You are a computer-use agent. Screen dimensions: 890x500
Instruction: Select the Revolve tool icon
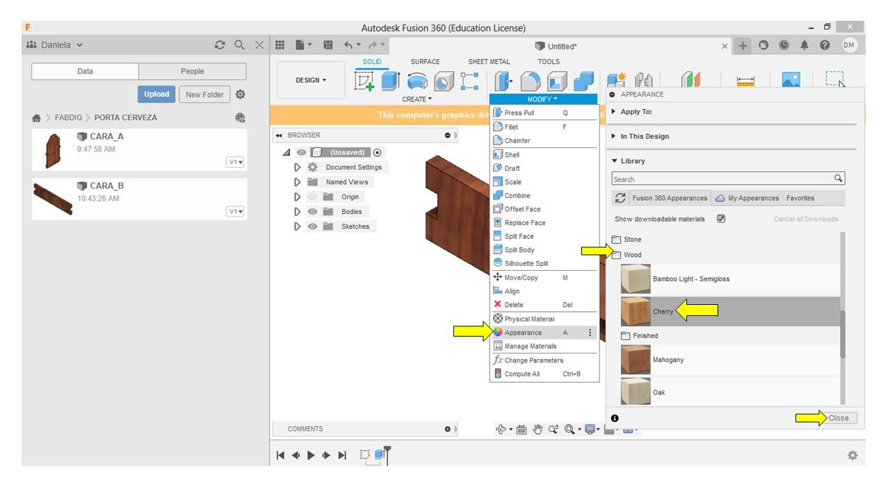click(417, 81)
